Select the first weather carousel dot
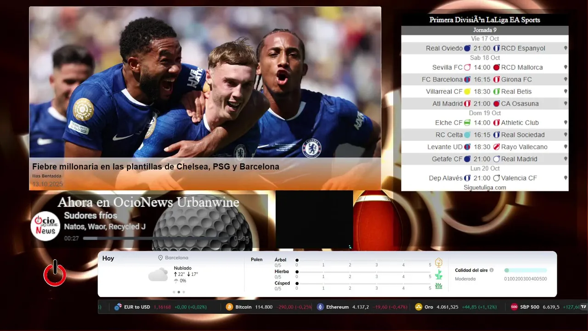This screenshot has height=331, width=588. pyautogui.click(x=174, y=292)
